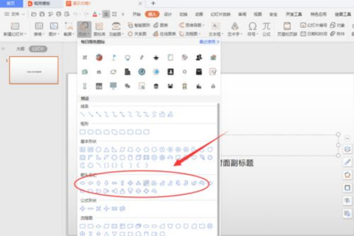This screenshot has height=236, width=354.
Task: Collapse the slide thumbnail side panel
Action: (x=3, y=49)
